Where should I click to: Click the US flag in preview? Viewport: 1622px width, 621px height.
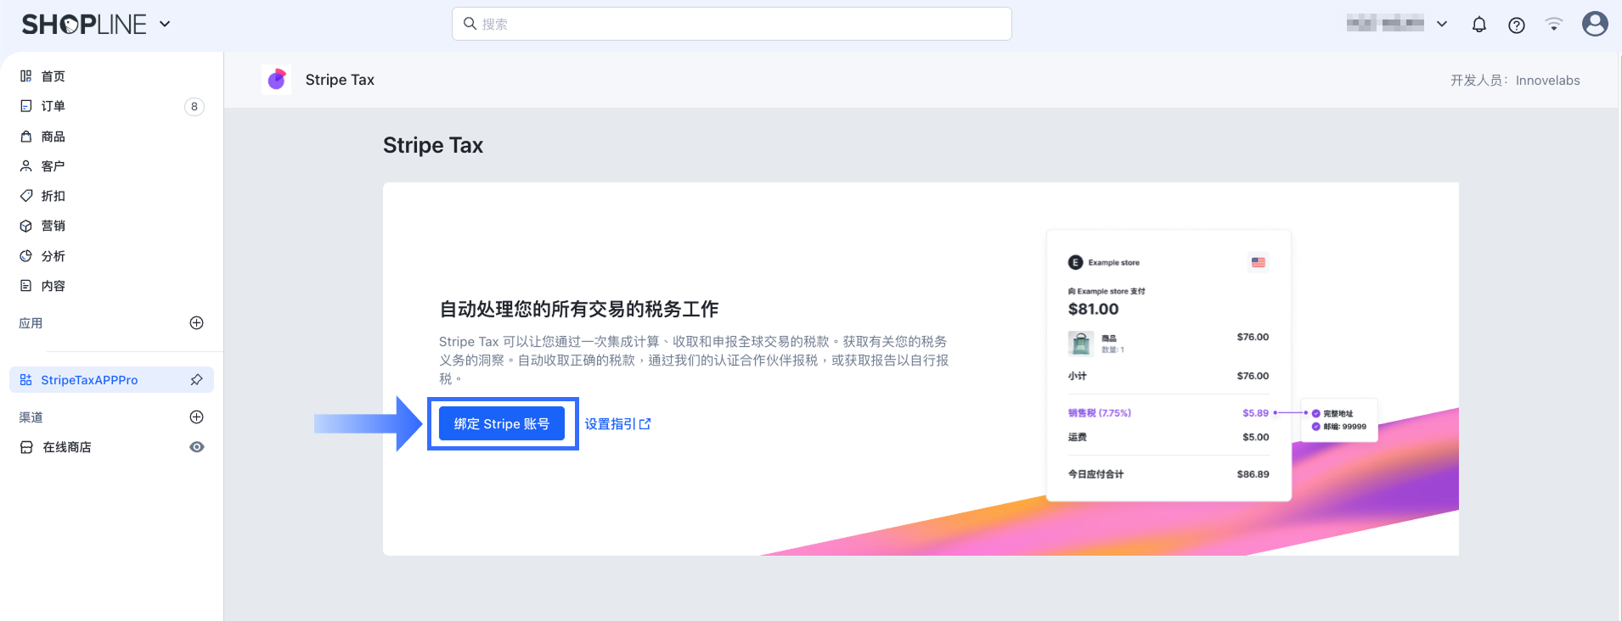tap(1258, 262)
